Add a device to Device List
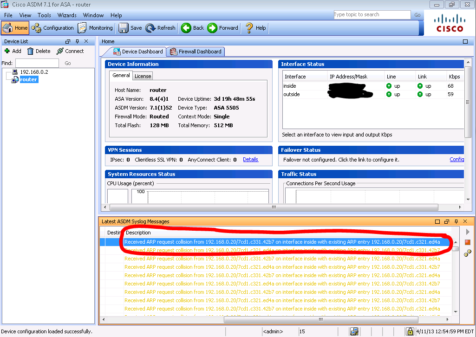Viewport: 476px width, 337px height. tap(13, 51)
